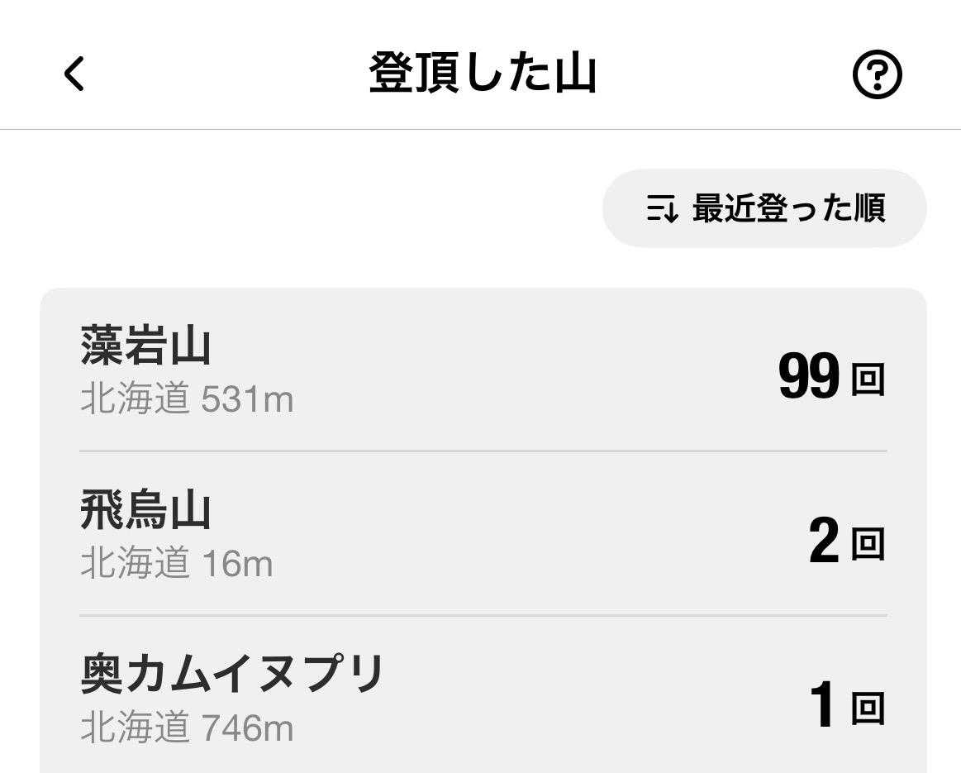This screenshot has height=773, width=961.
Task: Click the 99 回 climb count
Action: pyautogui.click(x=830, y=378)
